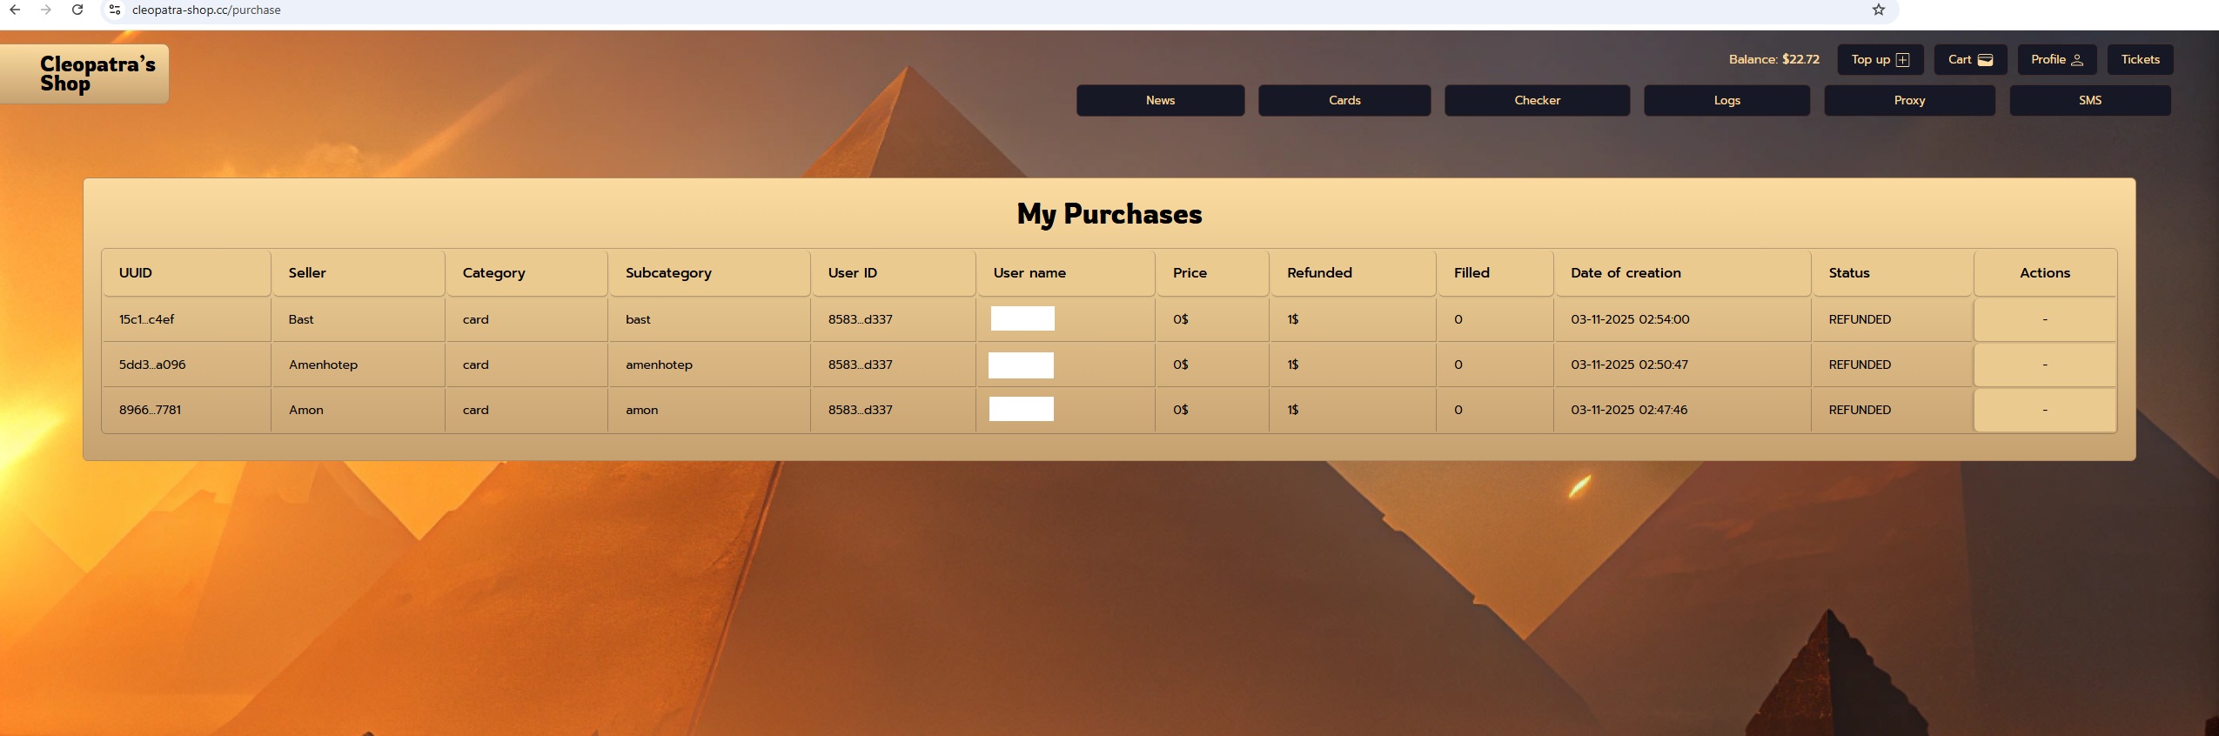
Task: Click the browser forward arrow
Action: [x=46, y=10]
